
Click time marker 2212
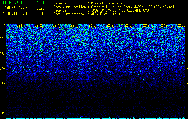[x=38, y=26]
